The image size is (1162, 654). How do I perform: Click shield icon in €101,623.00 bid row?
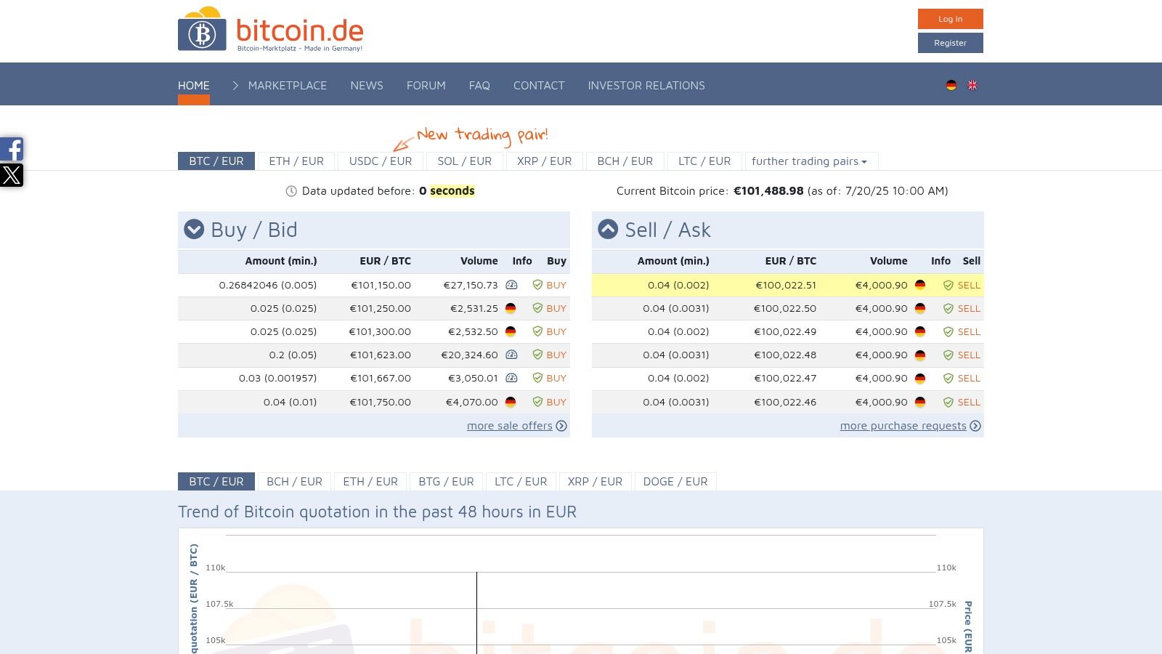[537, 355]
